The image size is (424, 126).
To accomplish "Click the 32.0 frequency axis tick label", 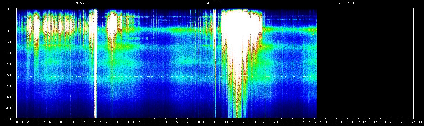I will click(9, 96).
